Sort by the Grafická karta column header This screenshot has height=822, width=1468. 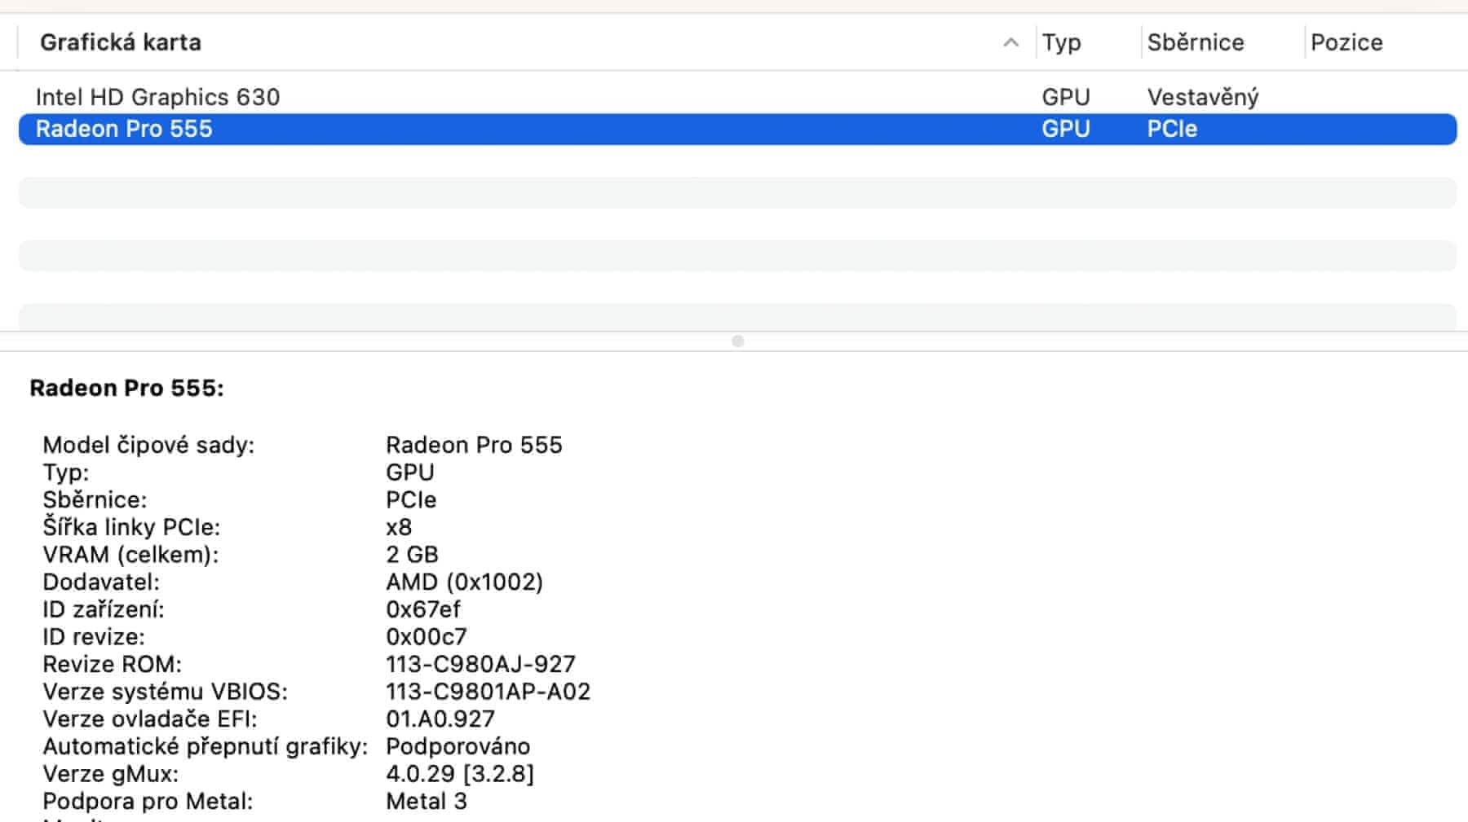[121, 42]
